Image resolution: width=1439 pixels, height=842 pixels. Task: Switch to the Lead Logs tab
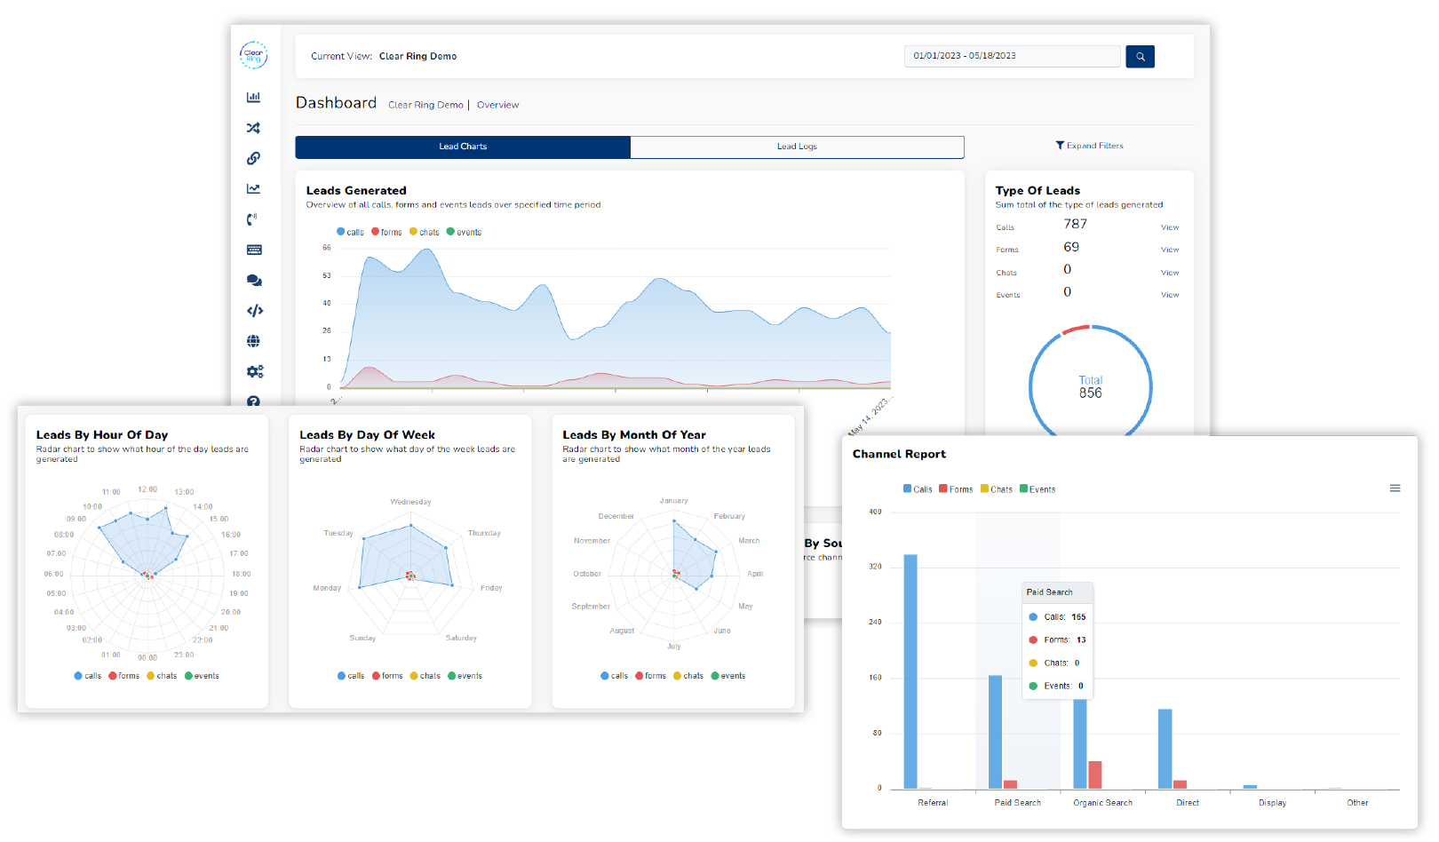(797, 147)
